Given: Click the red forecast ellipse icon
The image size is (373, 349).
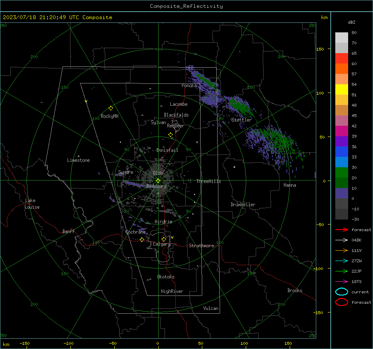Looking at the screenshot, I should pyautogui.click(x=342, y=302).
